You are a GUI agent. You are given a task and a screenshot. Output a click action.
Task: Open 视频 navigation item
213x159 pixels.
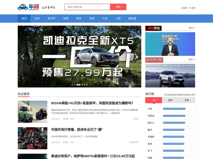[x=66, y=19]
